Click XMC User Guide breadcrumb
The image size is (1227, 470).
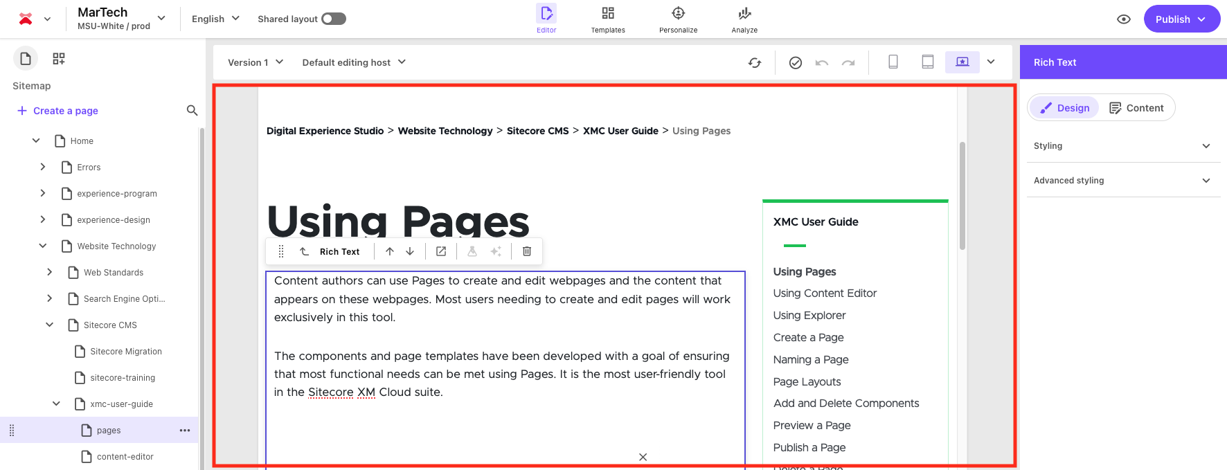[x=620, y=131]
